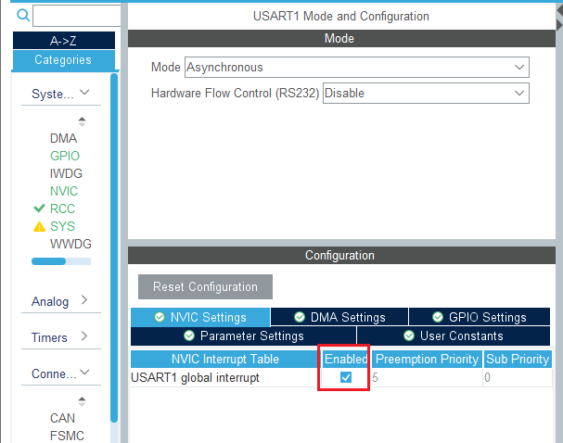This screenshot has height=443, width=563.
Task: Switch to the GPIO Settings tab
Action: (480, 318)
